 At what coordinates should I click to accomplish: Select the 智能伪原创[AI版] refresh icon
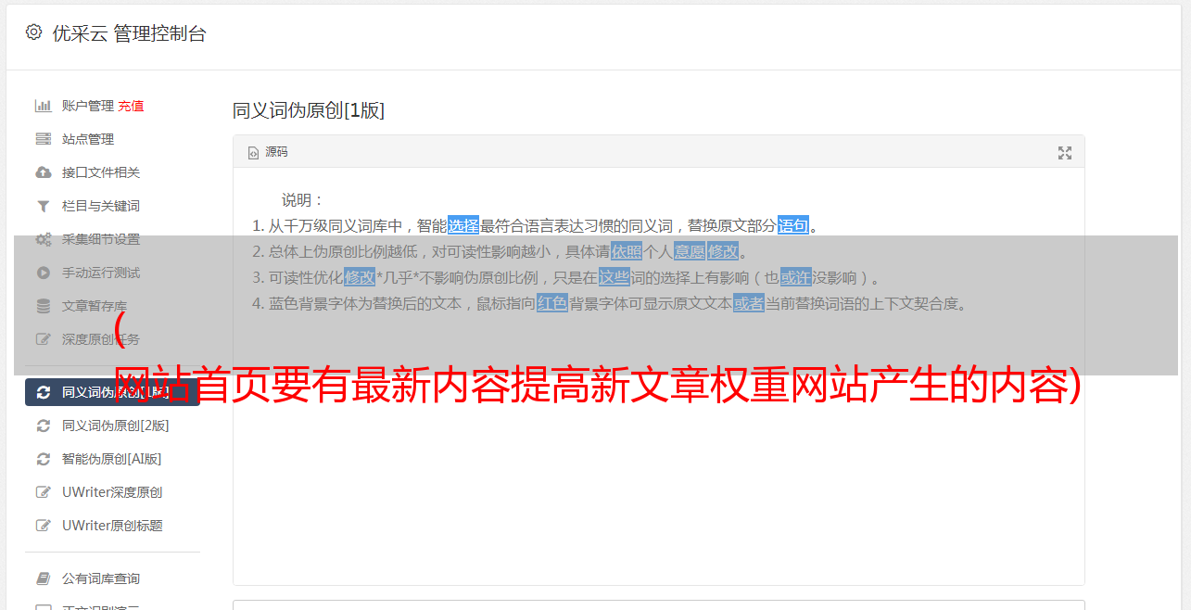click(44, 459)
